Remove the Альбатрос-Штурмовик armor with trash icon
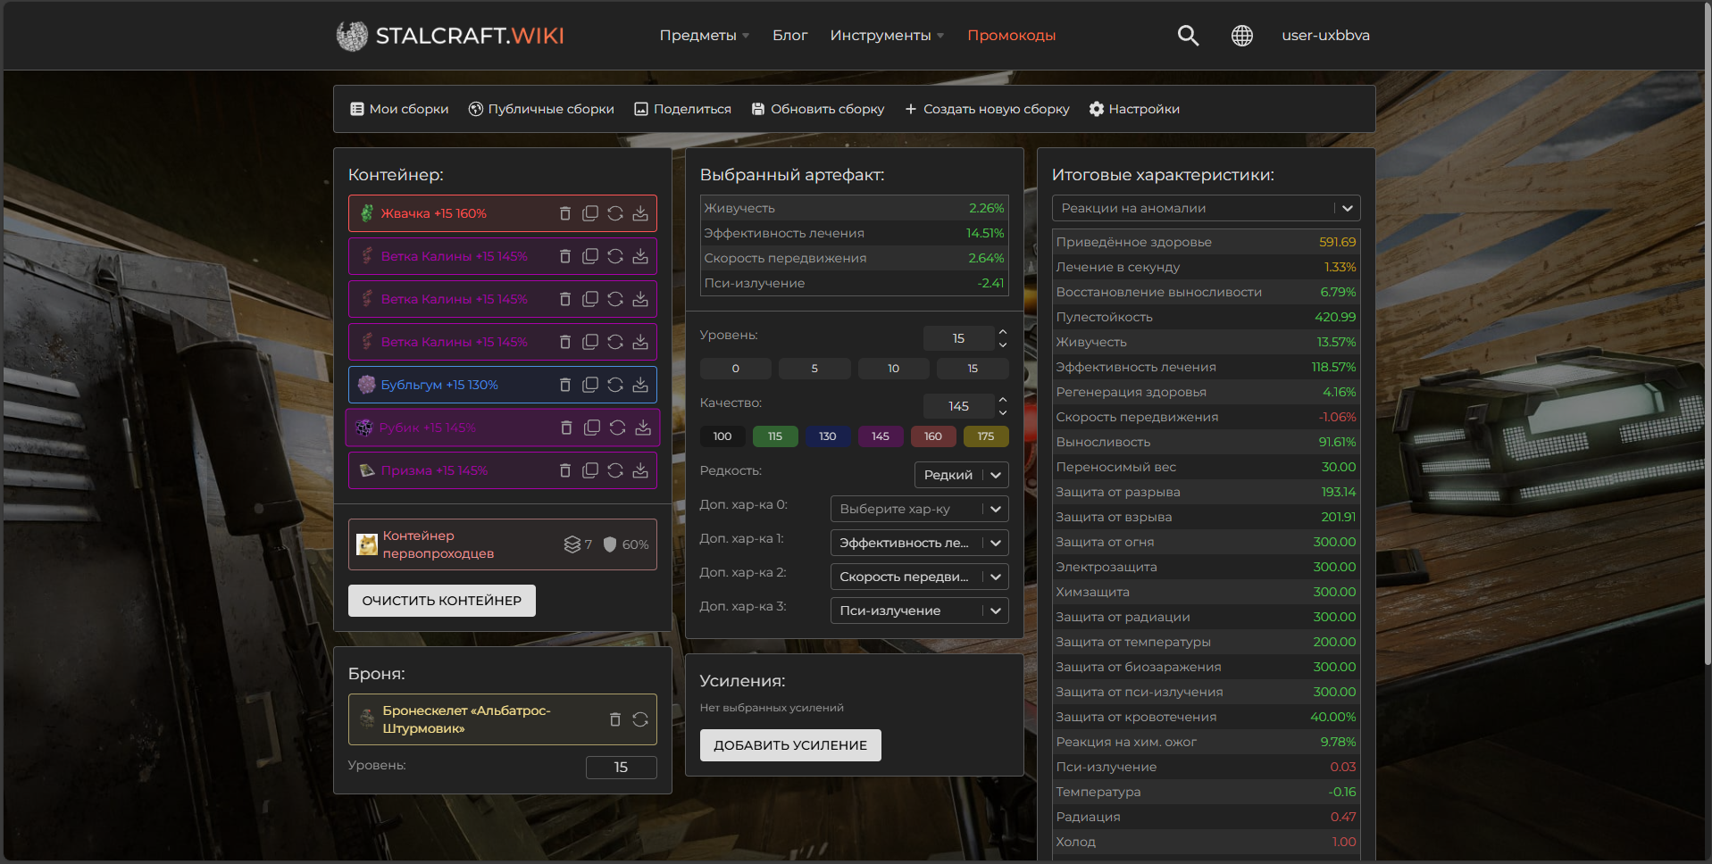 [614, 719]
